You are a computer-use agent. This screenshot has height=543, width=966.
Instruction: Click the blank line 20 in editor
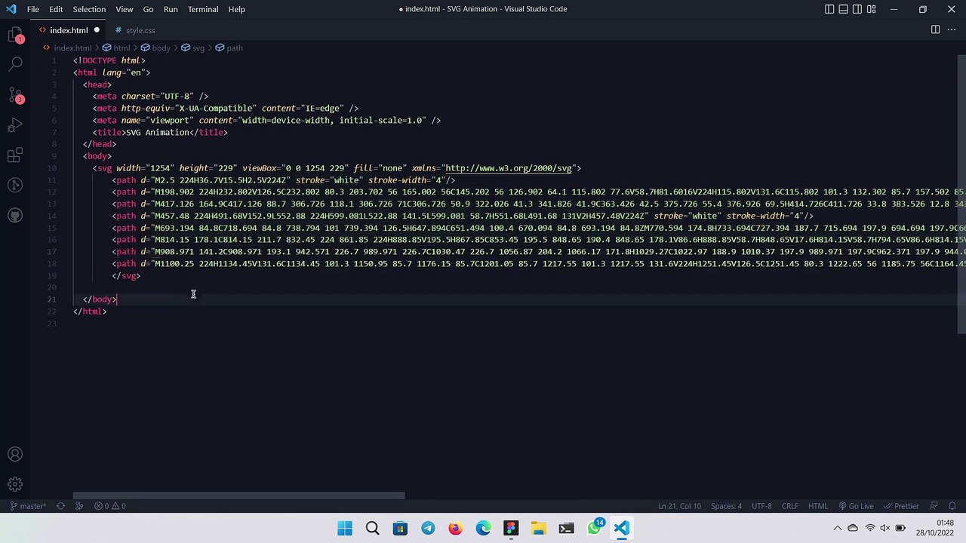(x=515, y=287)
